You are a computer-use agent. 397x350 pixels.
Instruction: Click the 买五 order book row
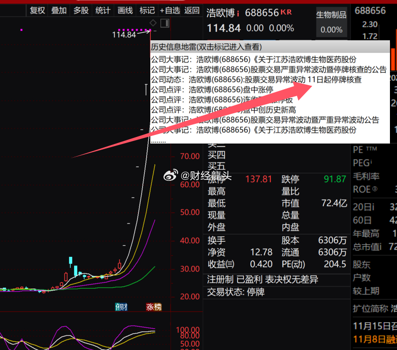(x=216, y=166)
